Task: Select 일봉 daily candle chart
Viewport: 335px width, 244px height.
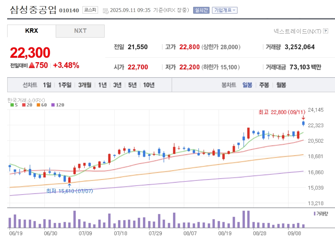Action: 247,85
